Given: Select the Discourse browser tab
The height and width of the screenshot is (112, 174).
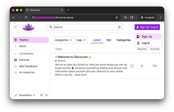Looking at the screenshot, I should pos(44,10).
